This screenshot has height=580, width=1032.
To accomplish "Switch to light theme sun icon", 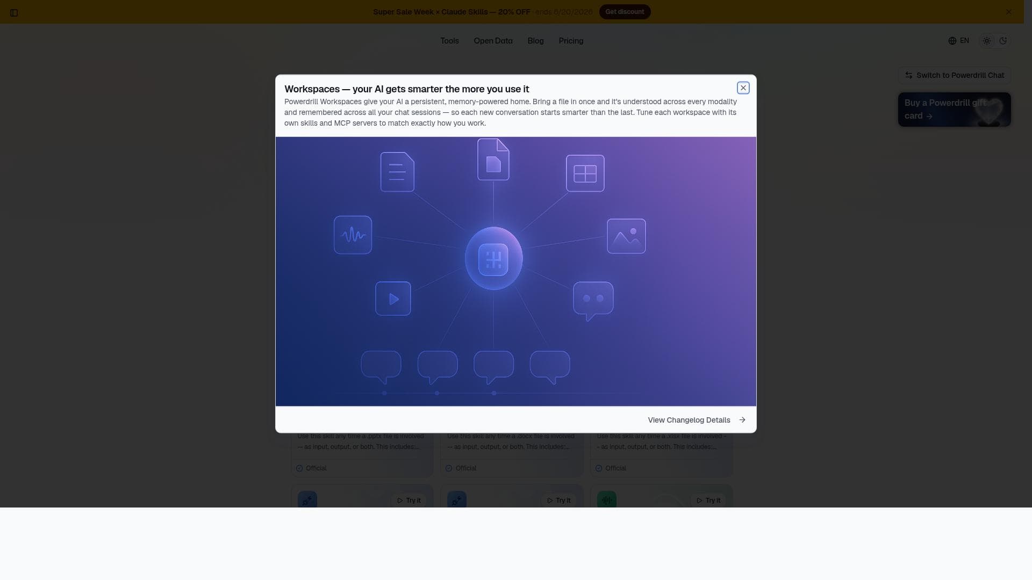I will pos(987,41).
